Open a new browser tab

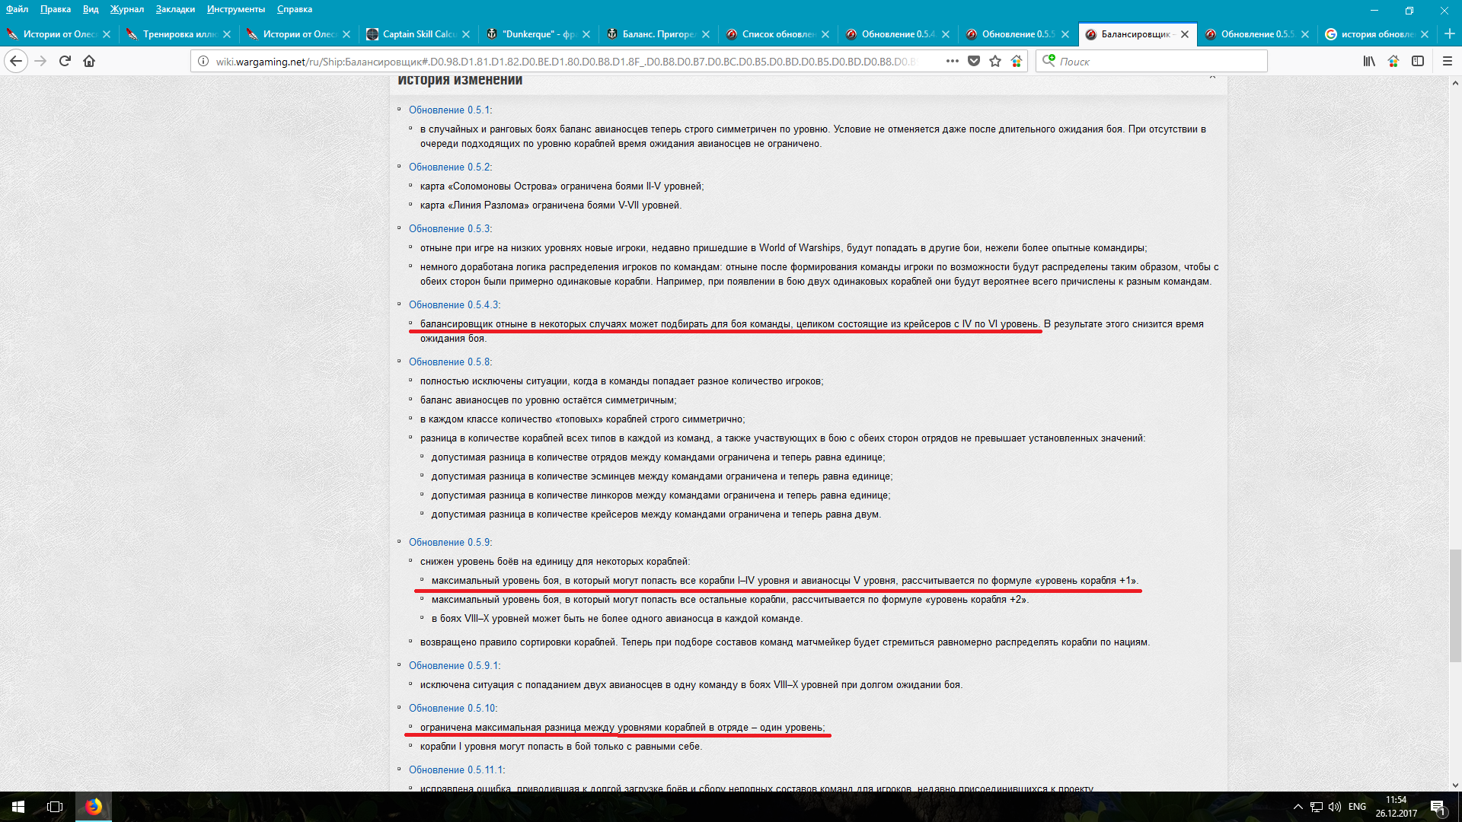(1449, 34)
